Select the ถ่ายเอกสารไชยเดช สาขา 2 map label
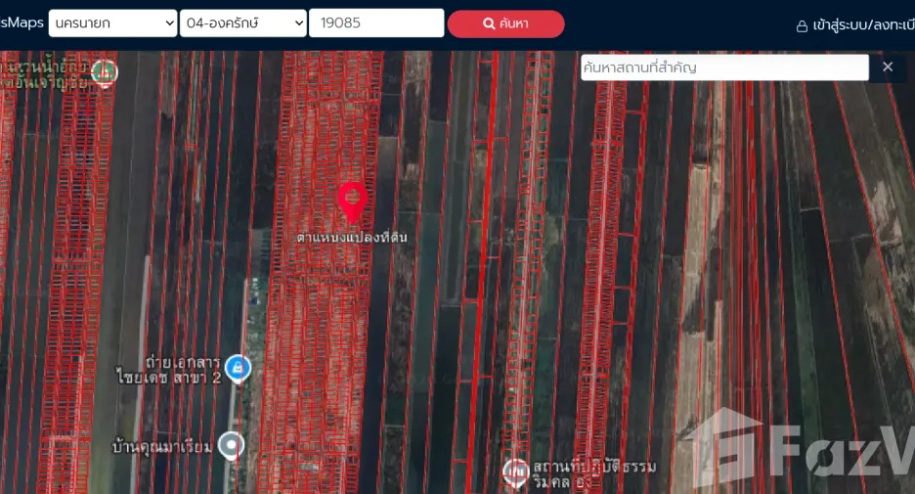The image size is (915, 494). [x=169, y=370]
